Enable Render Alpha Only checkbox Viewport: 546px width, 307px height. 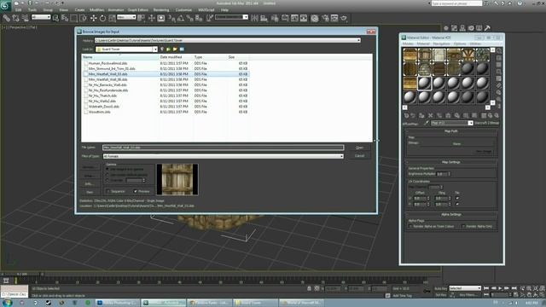click(x=463, y=226)
